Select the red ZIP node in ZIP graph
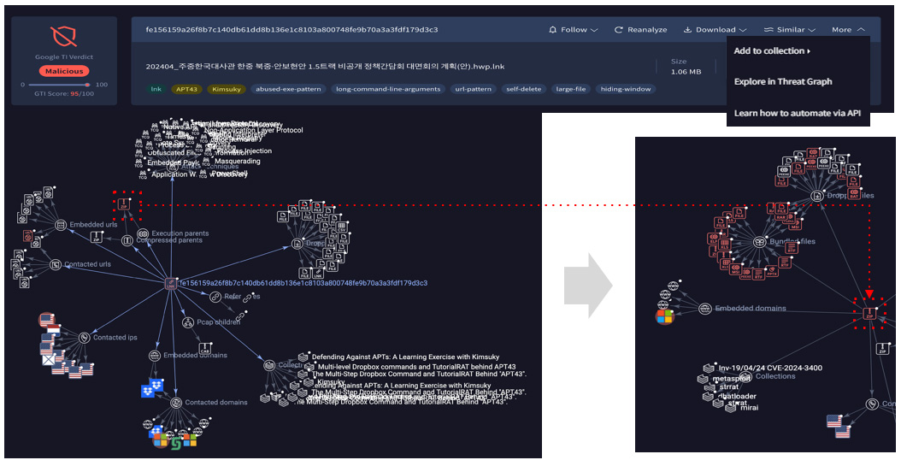 tap(869, 314)
